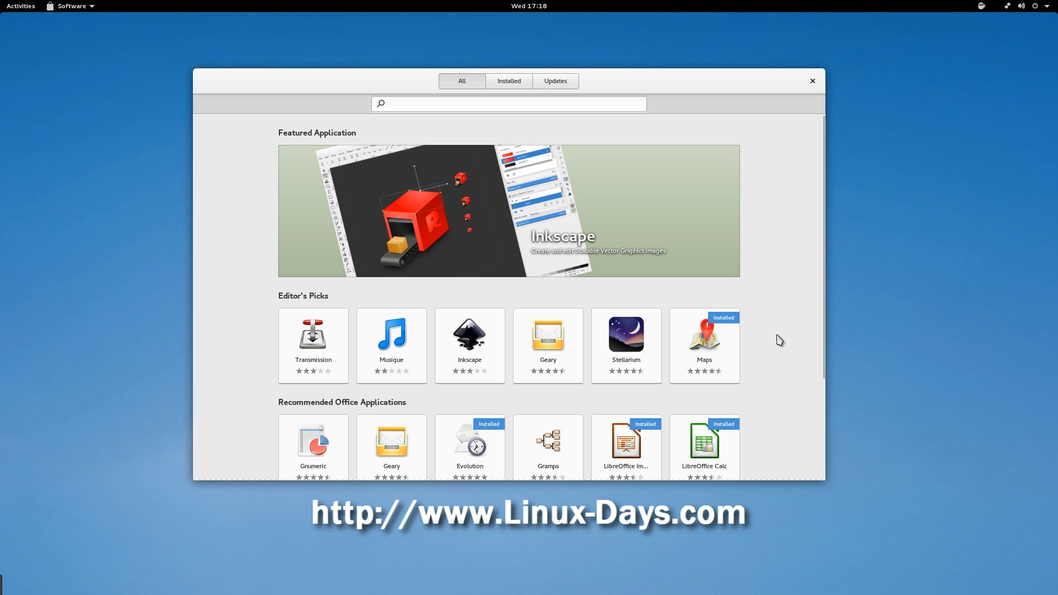Click the Stellarium star rating
Image resolution: width=1058 pixels, height=595 pixels.
pos(626,371)
